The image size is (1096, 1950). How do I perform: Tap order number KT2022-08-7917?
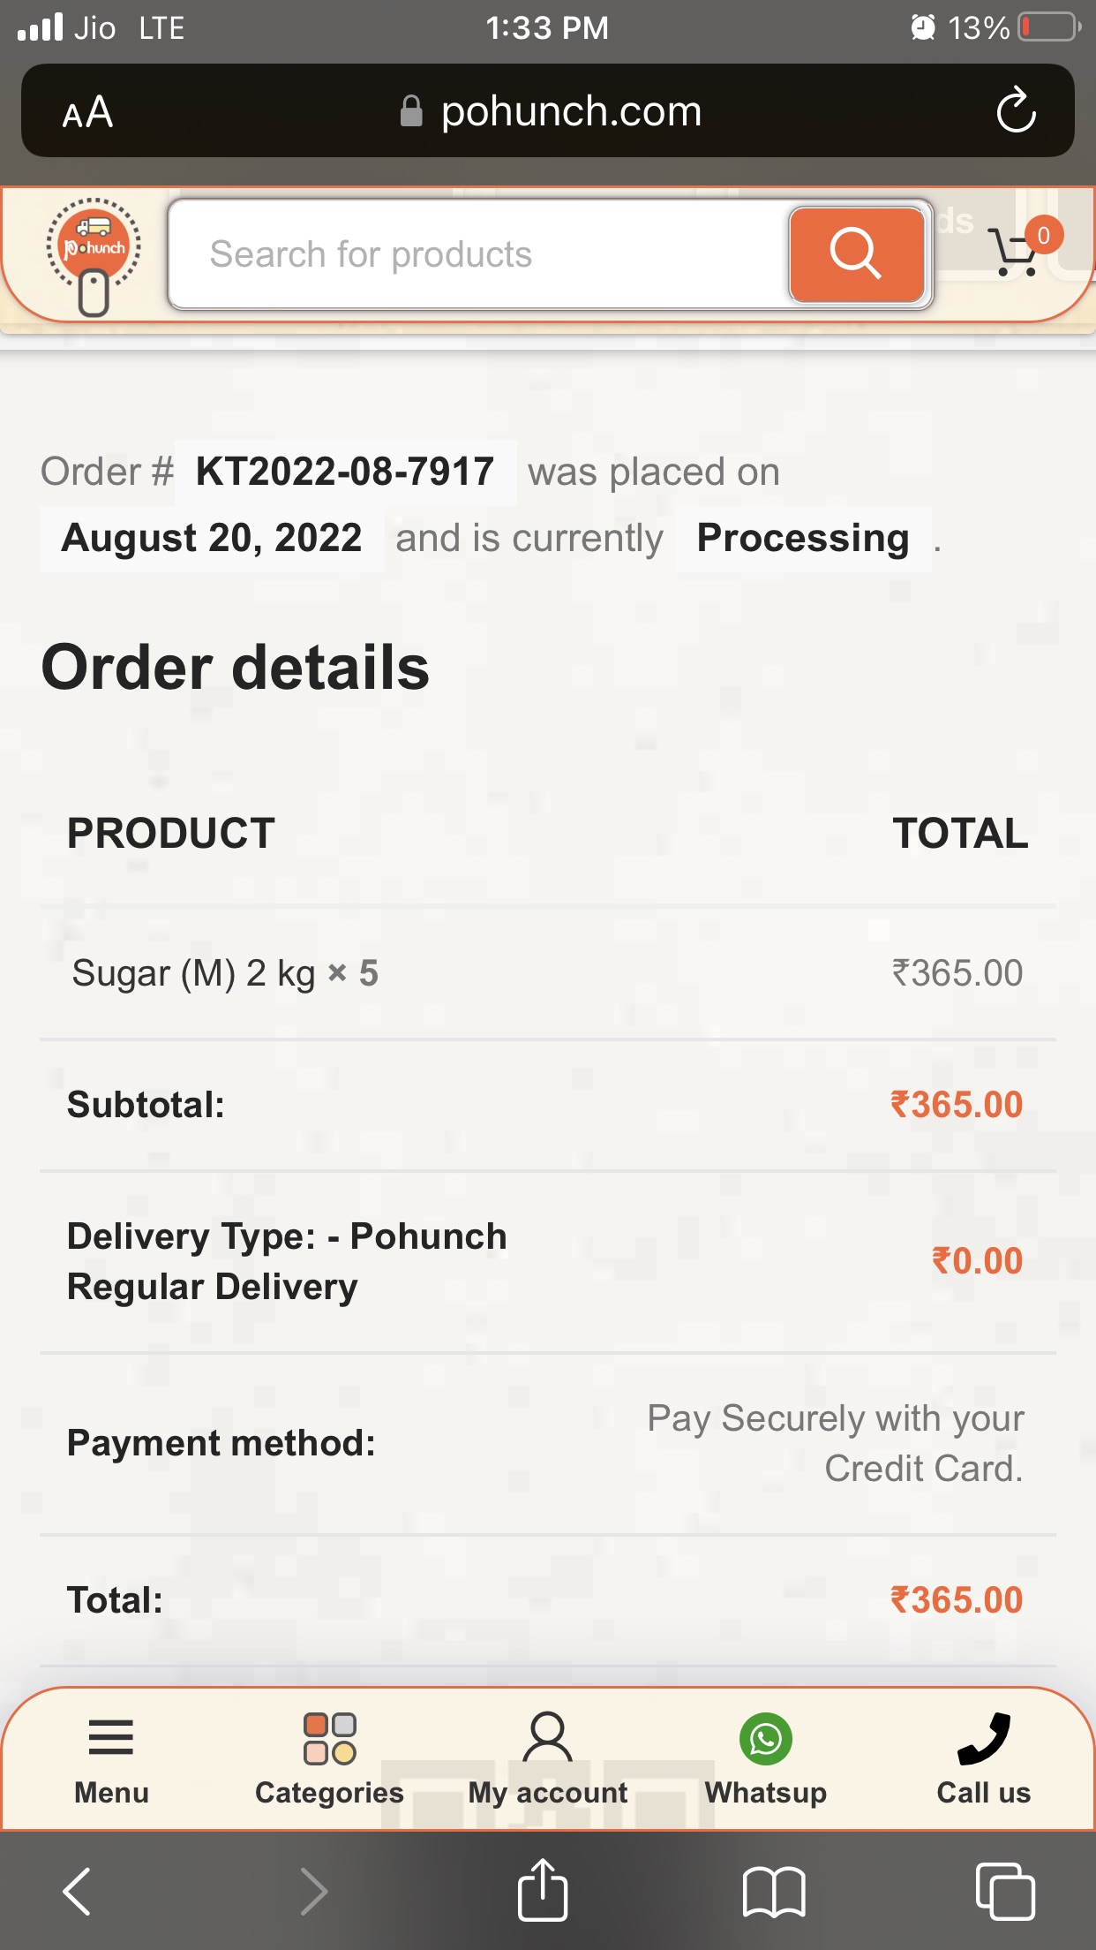(345, 472)
